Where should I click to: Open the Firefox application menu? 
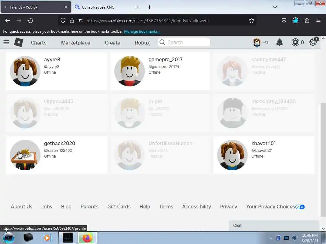[318, 20]
